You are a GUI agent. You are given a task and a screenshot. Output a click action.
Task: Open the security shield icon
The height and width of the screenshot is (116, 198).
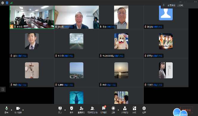pos(71,110)
